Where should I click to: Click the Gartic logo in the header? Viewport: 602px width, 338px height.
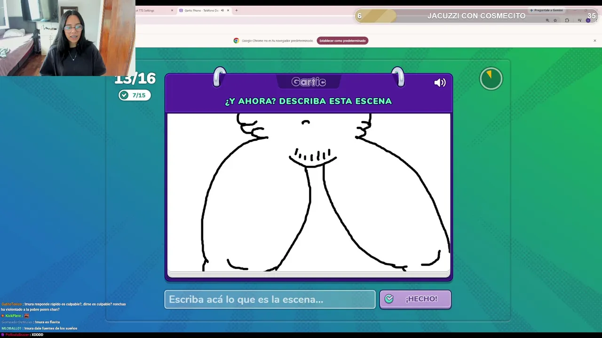tap(309, 82)
